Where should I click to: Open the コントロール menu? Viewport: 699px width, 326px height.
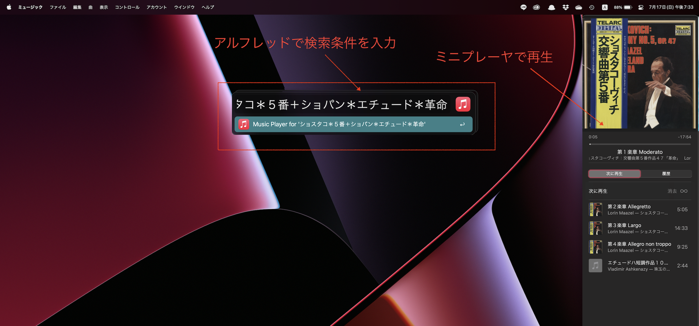127,7
